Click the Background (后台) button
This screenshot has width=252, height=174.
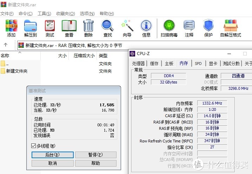point(53,155)
